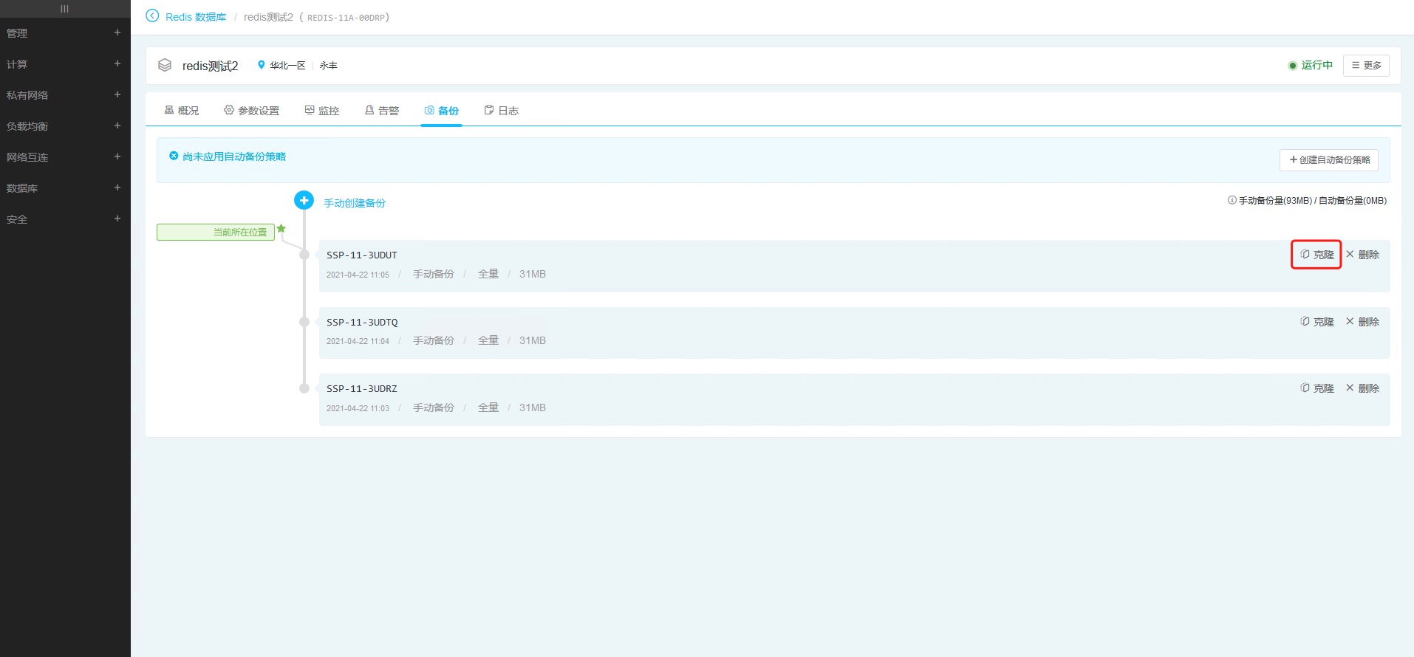The height and width of the screenshot is (657, 1414).
Task: Click the 当前所在位置 green label
Action: click(216, 232)
